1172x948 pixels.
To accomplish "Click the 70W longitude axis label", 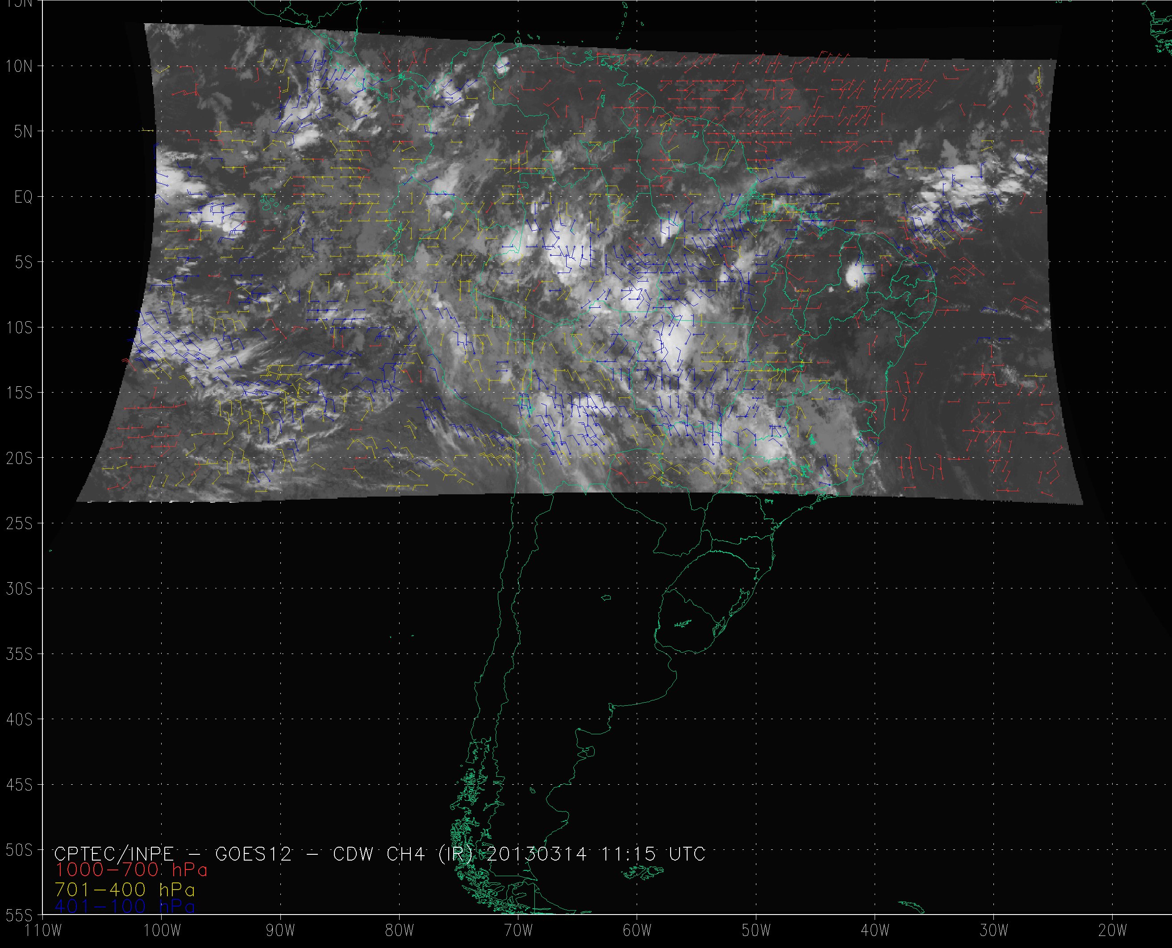I will point(518,931).
